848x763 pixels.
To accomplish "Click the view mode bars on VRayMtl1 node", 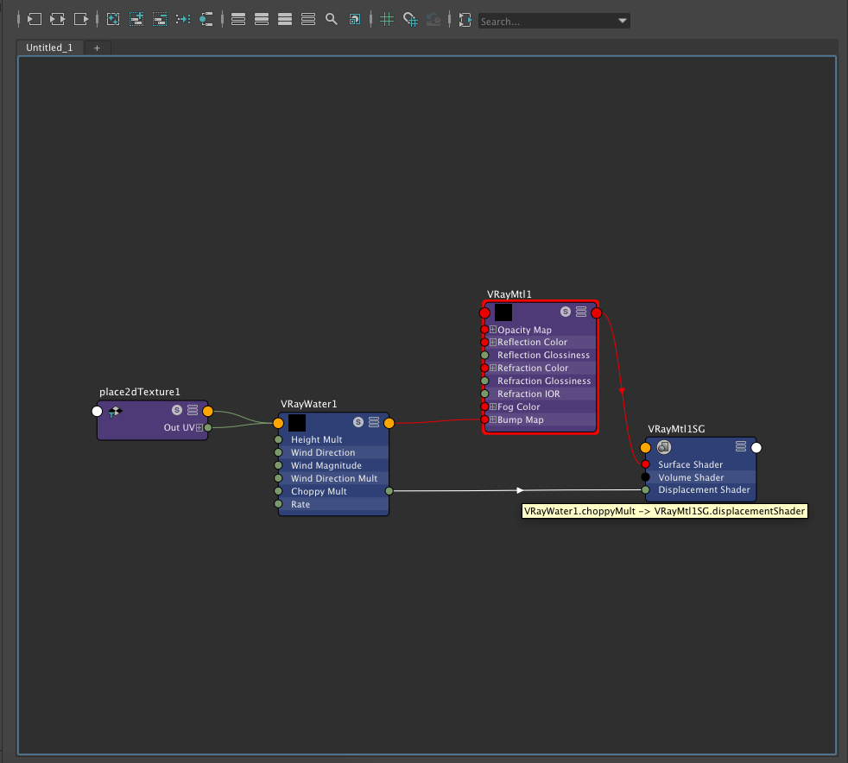I will tap(581, 312).
